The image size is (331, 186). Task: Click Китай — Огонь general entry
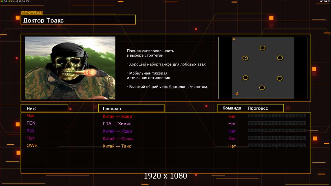click(118, 139)
